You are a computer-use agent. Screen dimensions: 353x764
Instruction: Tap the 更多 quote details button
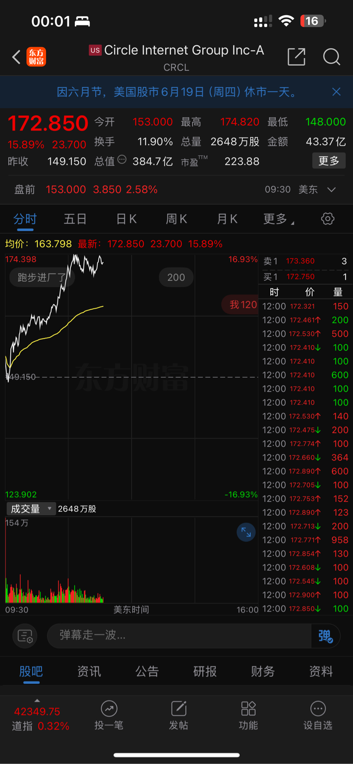[329, 161]
